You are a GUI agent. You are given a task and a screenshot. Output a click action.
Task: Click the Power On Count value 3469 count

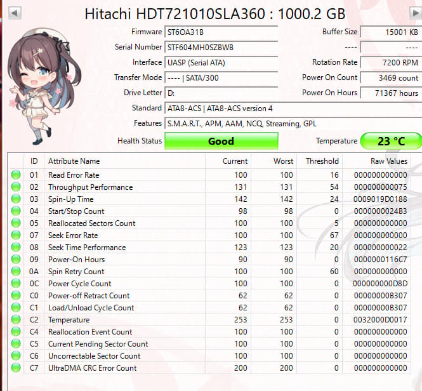point(391,78)
